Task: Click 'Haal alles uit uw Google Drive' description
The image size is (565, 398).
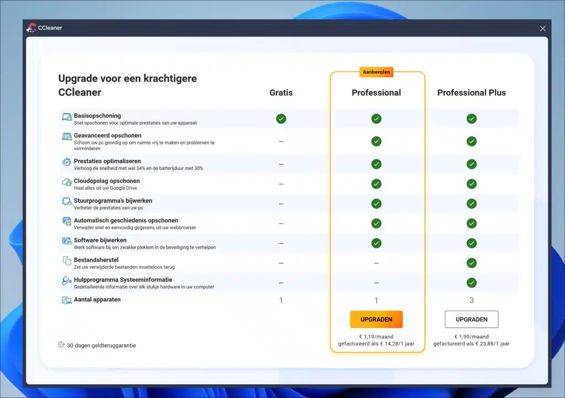Action: [105, 188]
